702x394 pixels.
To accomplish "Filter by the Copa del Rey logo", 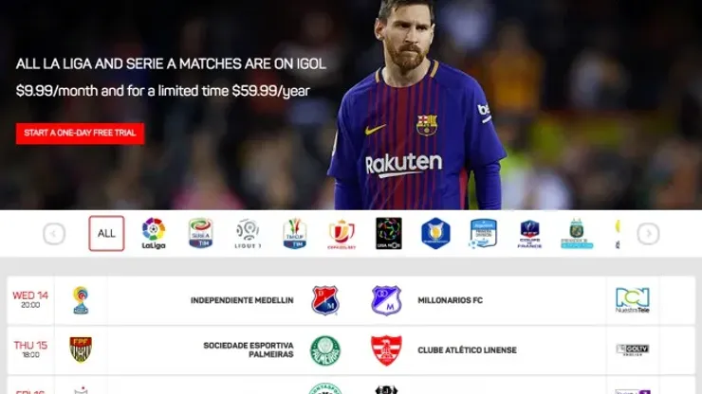I will [342, 234].
